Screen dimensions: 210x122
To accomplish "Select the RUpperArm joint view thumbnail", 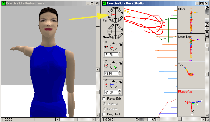I will point(191,103).
